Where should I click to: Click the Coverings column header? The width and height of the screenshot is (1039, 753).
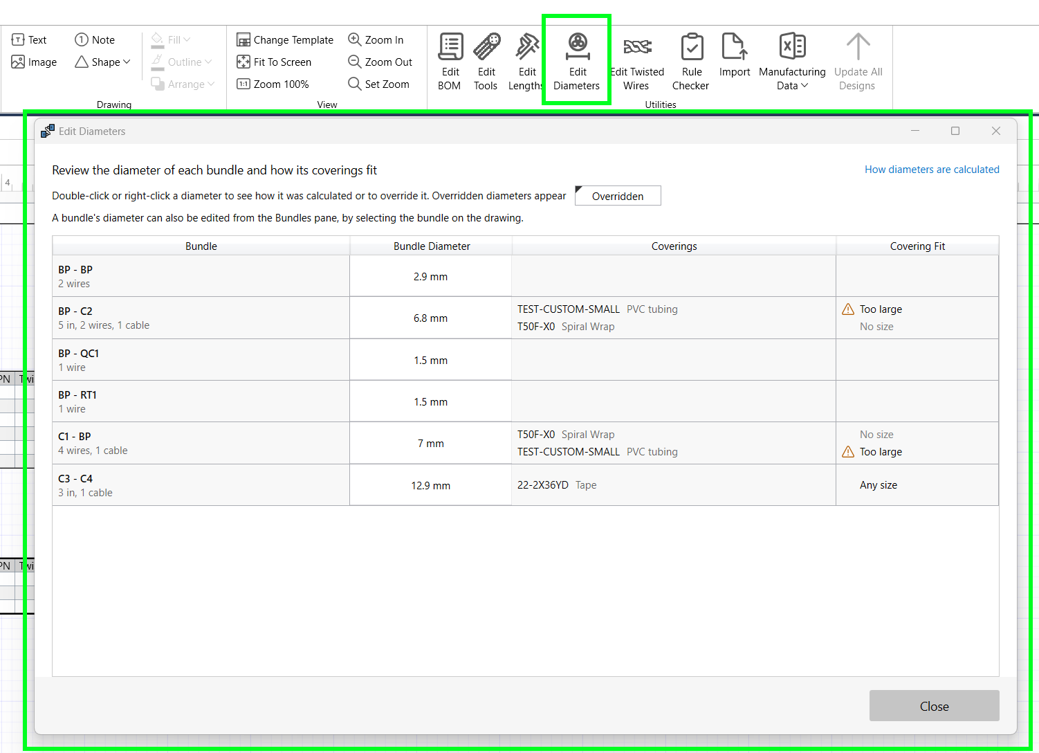[674, 246]
